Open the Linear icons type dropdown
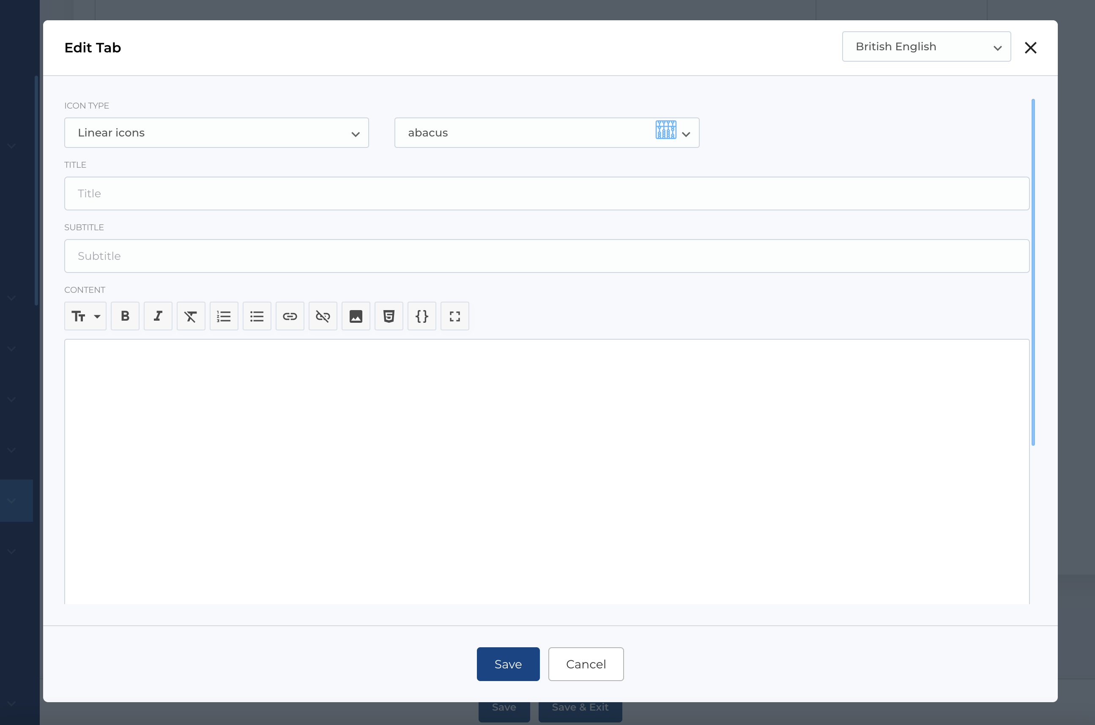The height and width of the screenshot is (725, 1095). coord(216,133)
